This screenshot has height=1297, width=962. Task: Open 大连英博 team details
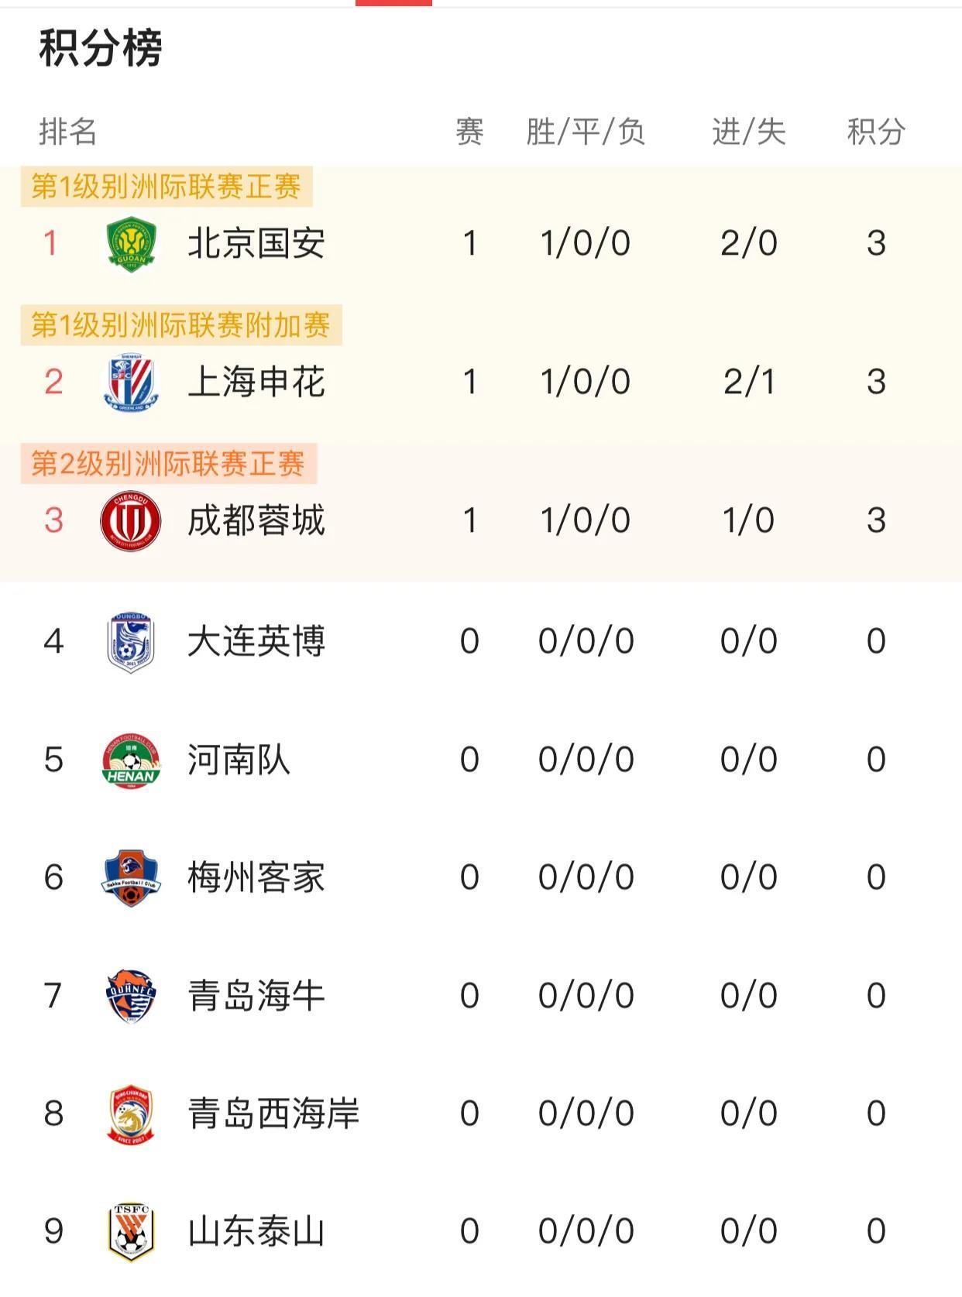256,641
